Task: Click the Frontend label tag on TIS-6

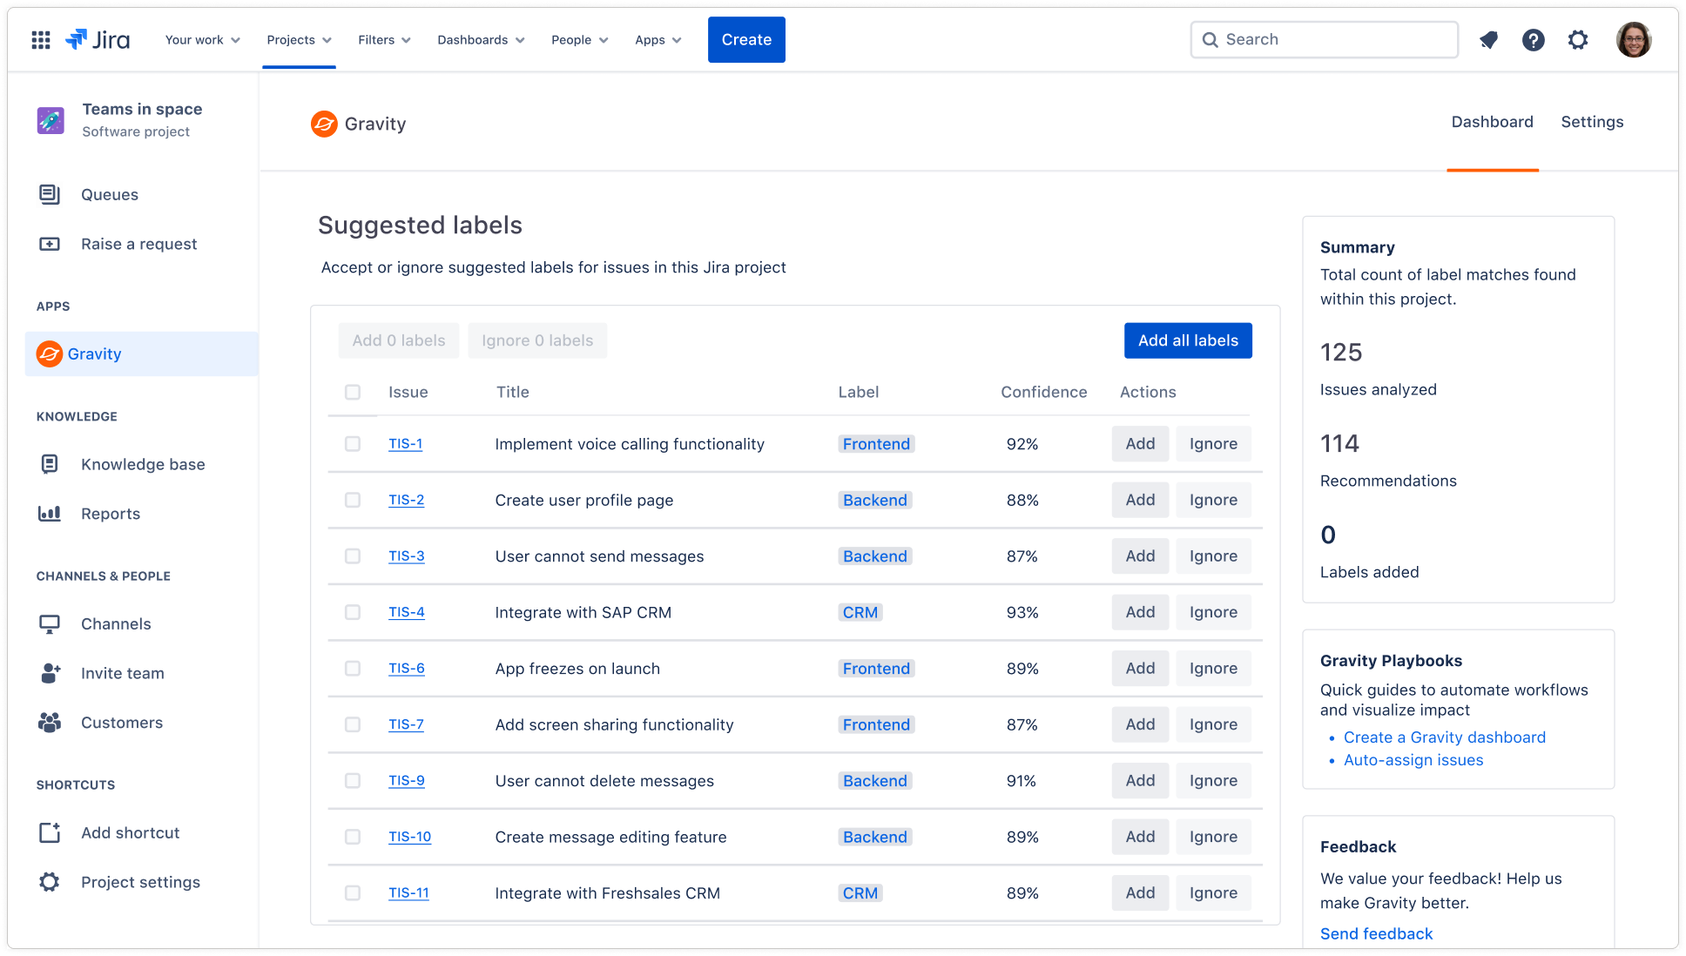Action: tap(876, 669)
